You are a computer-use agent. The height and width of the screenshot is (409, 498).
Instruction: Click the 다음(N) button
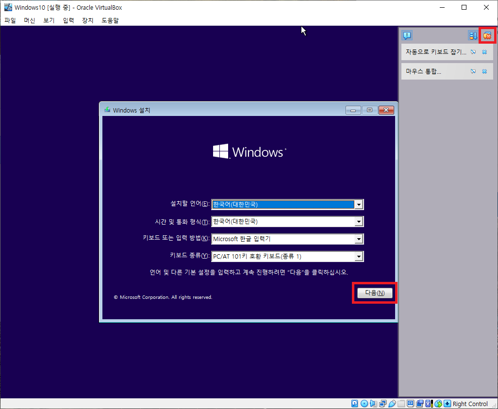375,293
